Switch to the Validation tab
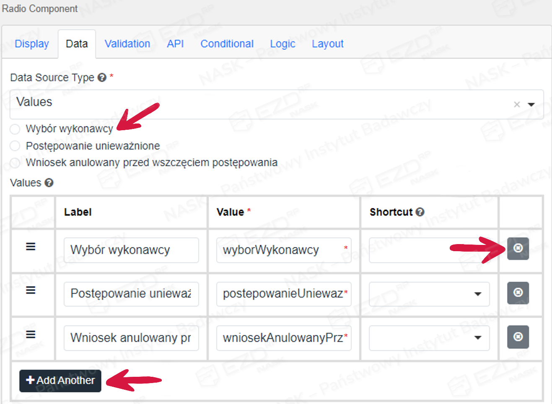This screenshot has height=404, width=552. tap(127, 44)
